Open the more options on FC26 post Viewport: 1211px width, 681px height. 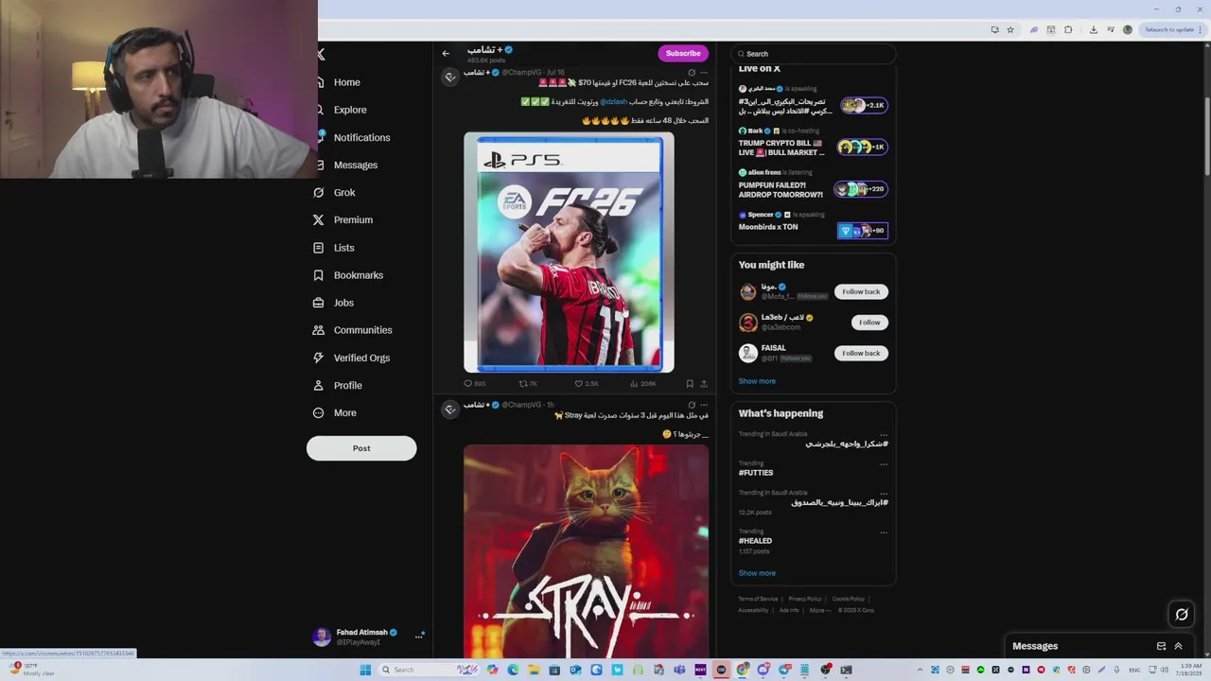703,72
